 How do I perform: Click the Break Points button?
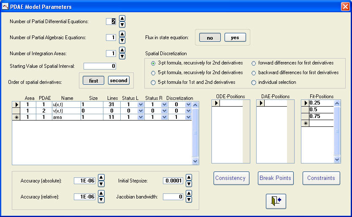275,178
